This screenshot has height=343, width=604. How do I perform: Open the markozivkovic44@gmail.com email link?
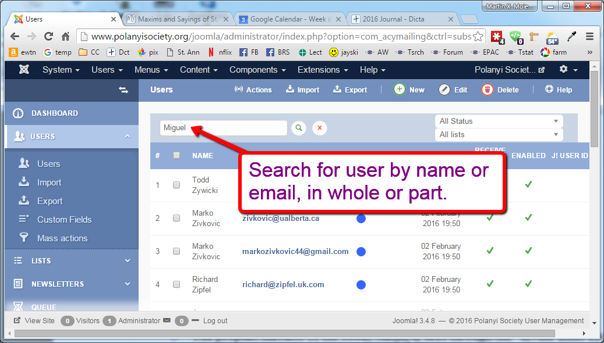coord(295,251)
